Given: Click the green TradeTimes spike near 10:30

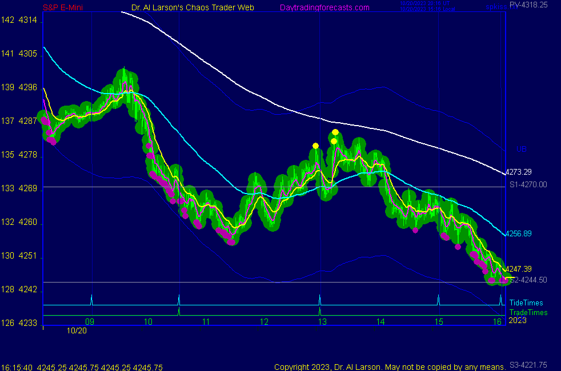Looking at the screenshot, I should pyautogui.click(x=179, y=311).
